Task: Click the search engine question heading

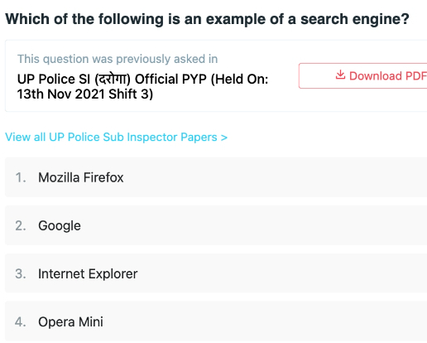Action: coord(207,19)
